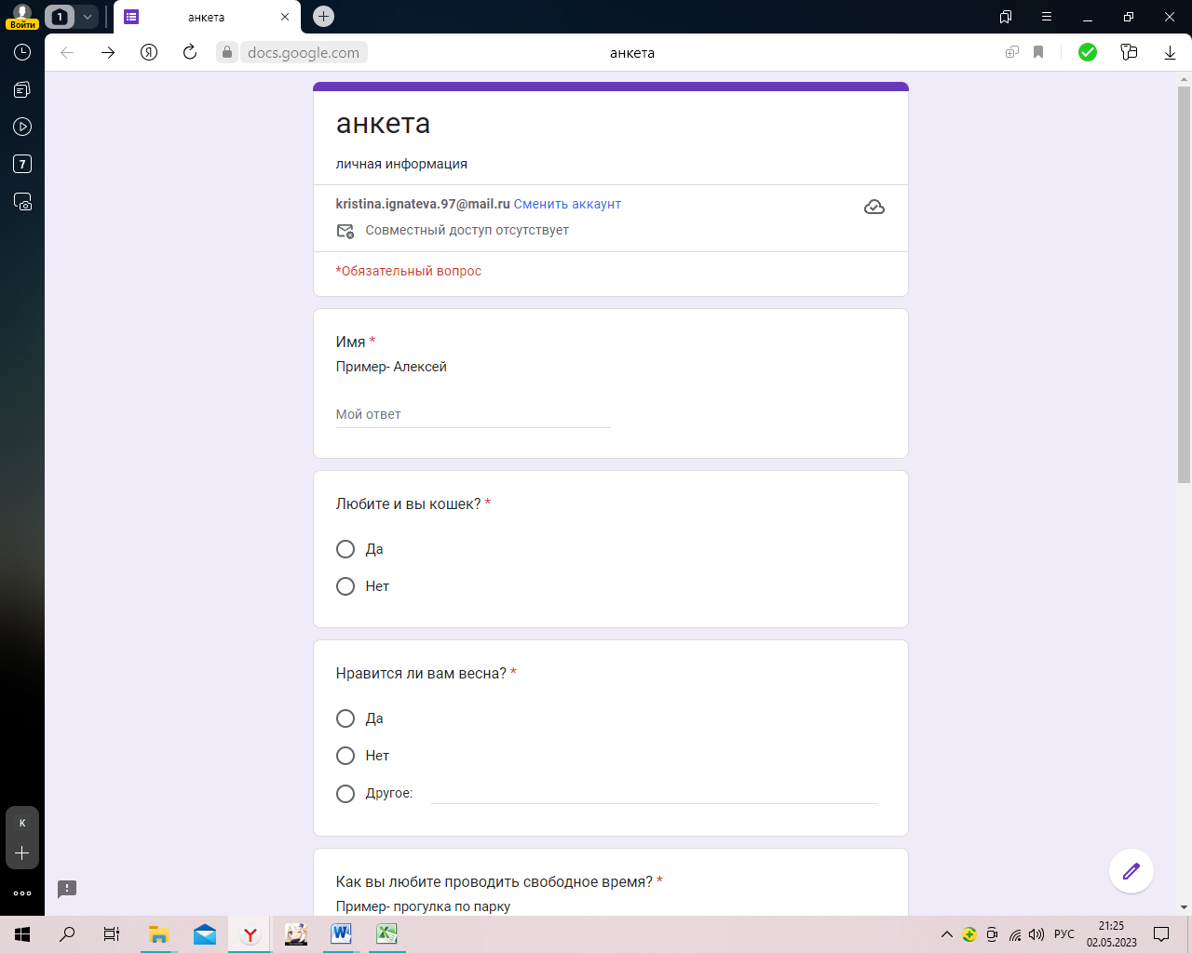The width and height of the screenshot is (1192, 953).
Task: Select Нет for Нравится ли вам весна
Action: [345, 756]
